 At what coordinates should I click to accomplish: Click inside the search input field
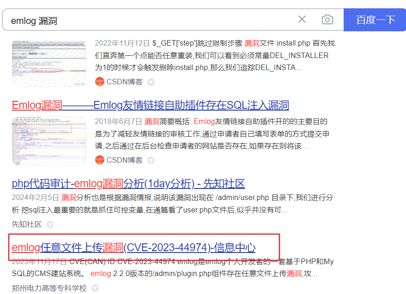[139, 19]
